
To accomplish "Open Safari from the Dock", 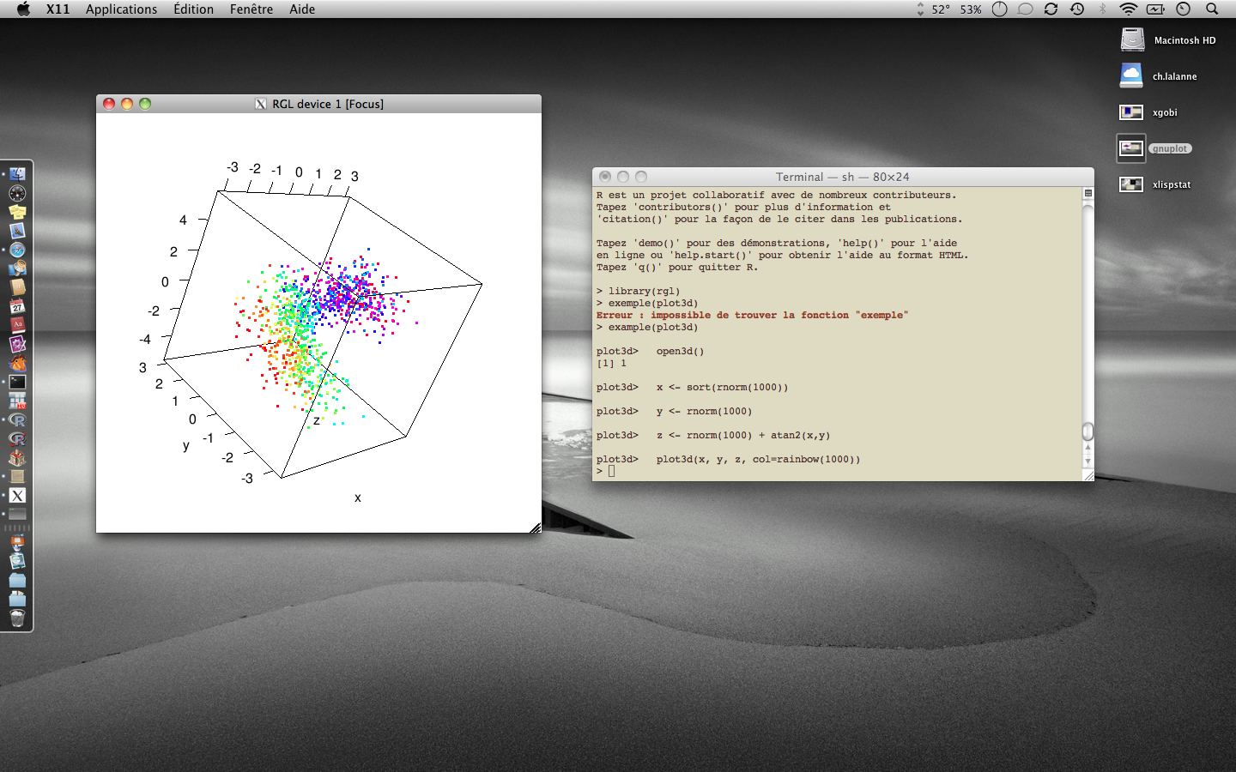I will tap(17, 250).
